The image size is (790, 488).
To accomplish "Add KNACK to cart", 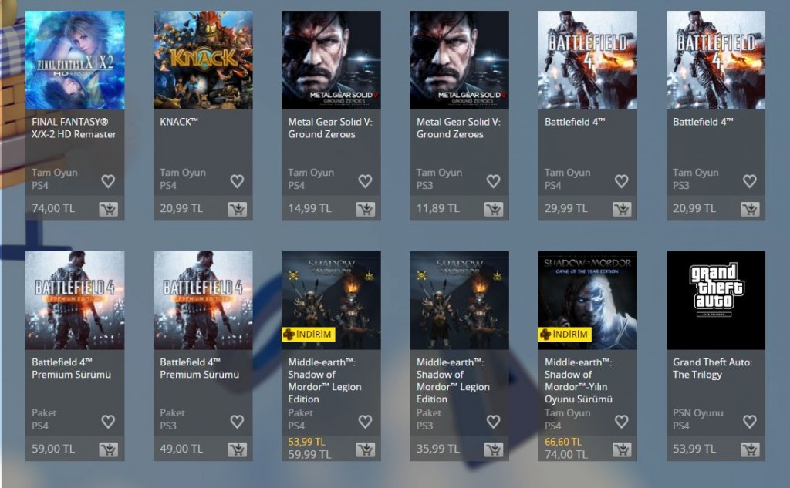I will pyautogui.click(x=237, y=209).
